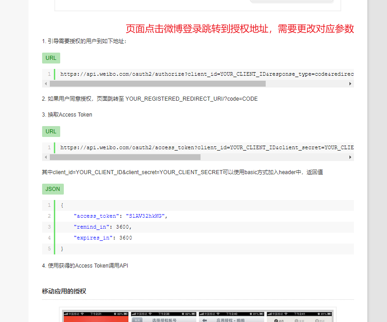Click the green JSON label
The width and height of the screenshot is (387, 322).
tap(53, 189)
